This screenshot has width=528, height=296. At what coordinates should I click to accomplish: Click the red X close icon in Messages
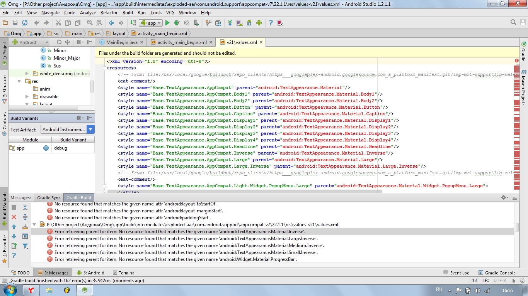[x=14, y=217]
